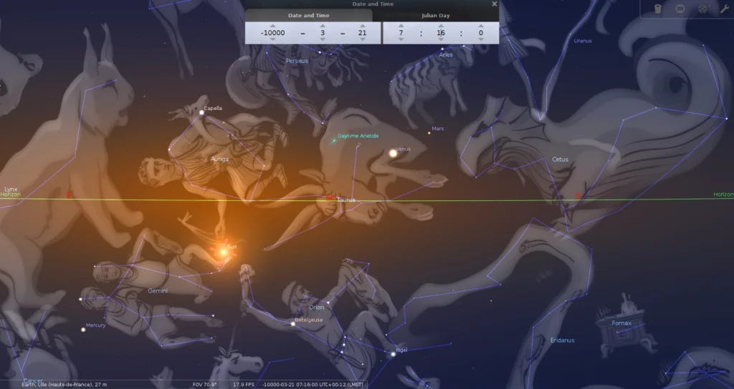Switch to the Julian Day tab
The height and width of the screenshot is (389, 734).
tap(436, 16)
